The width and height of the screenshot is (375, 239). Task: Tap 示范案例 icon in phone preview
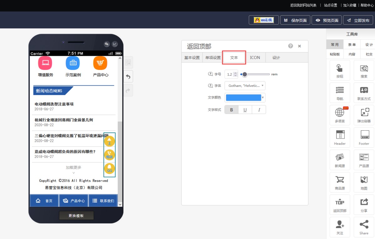(x=73, y=63)
